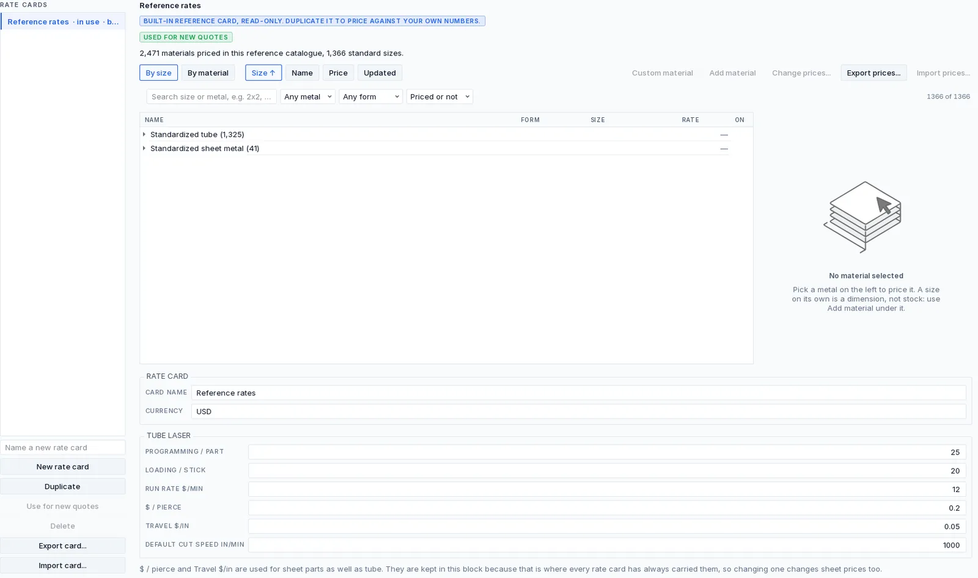Click the New rate card button
This screenshot has height=578, width=978.
click(62, 467)
